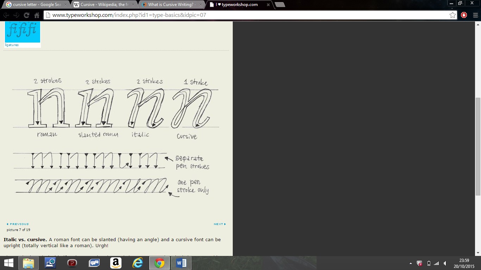Screen dimensions: 481x270
Task: Open the red adblock extension icon
Action: coord(464,15)
